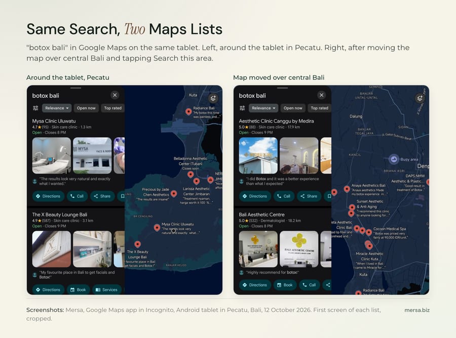Click review "I did Botox and it was a better experience"

[x=282, y=181]
